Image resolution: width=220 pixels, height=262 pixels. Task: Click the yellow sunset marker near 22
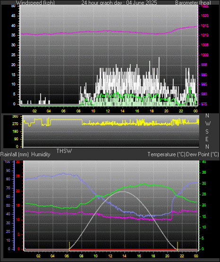tap(178, 246)
